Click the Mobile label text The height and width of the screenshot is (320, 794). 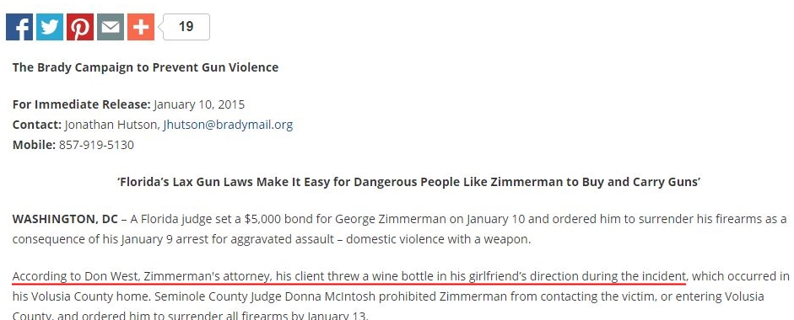point(34,145)
